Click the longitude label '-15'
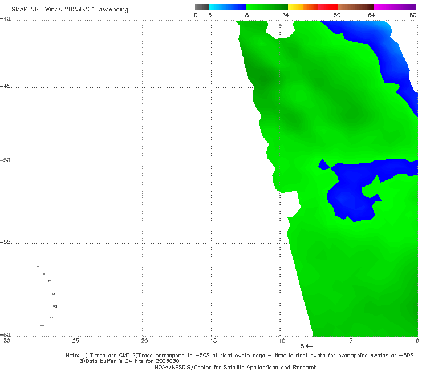 211,341
